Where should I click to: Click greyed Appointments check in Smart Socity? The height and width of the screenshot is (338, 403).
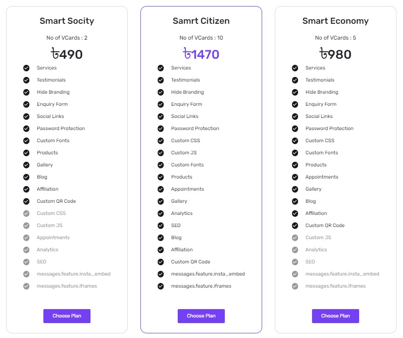click(x=26, y=238)
